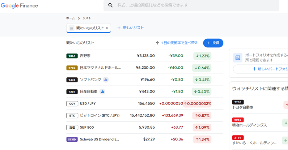The width and height of the screenshot is (288, 150).
Task: Click the portfolio icon beside ソフトバンク
Action: pos(106,80)
